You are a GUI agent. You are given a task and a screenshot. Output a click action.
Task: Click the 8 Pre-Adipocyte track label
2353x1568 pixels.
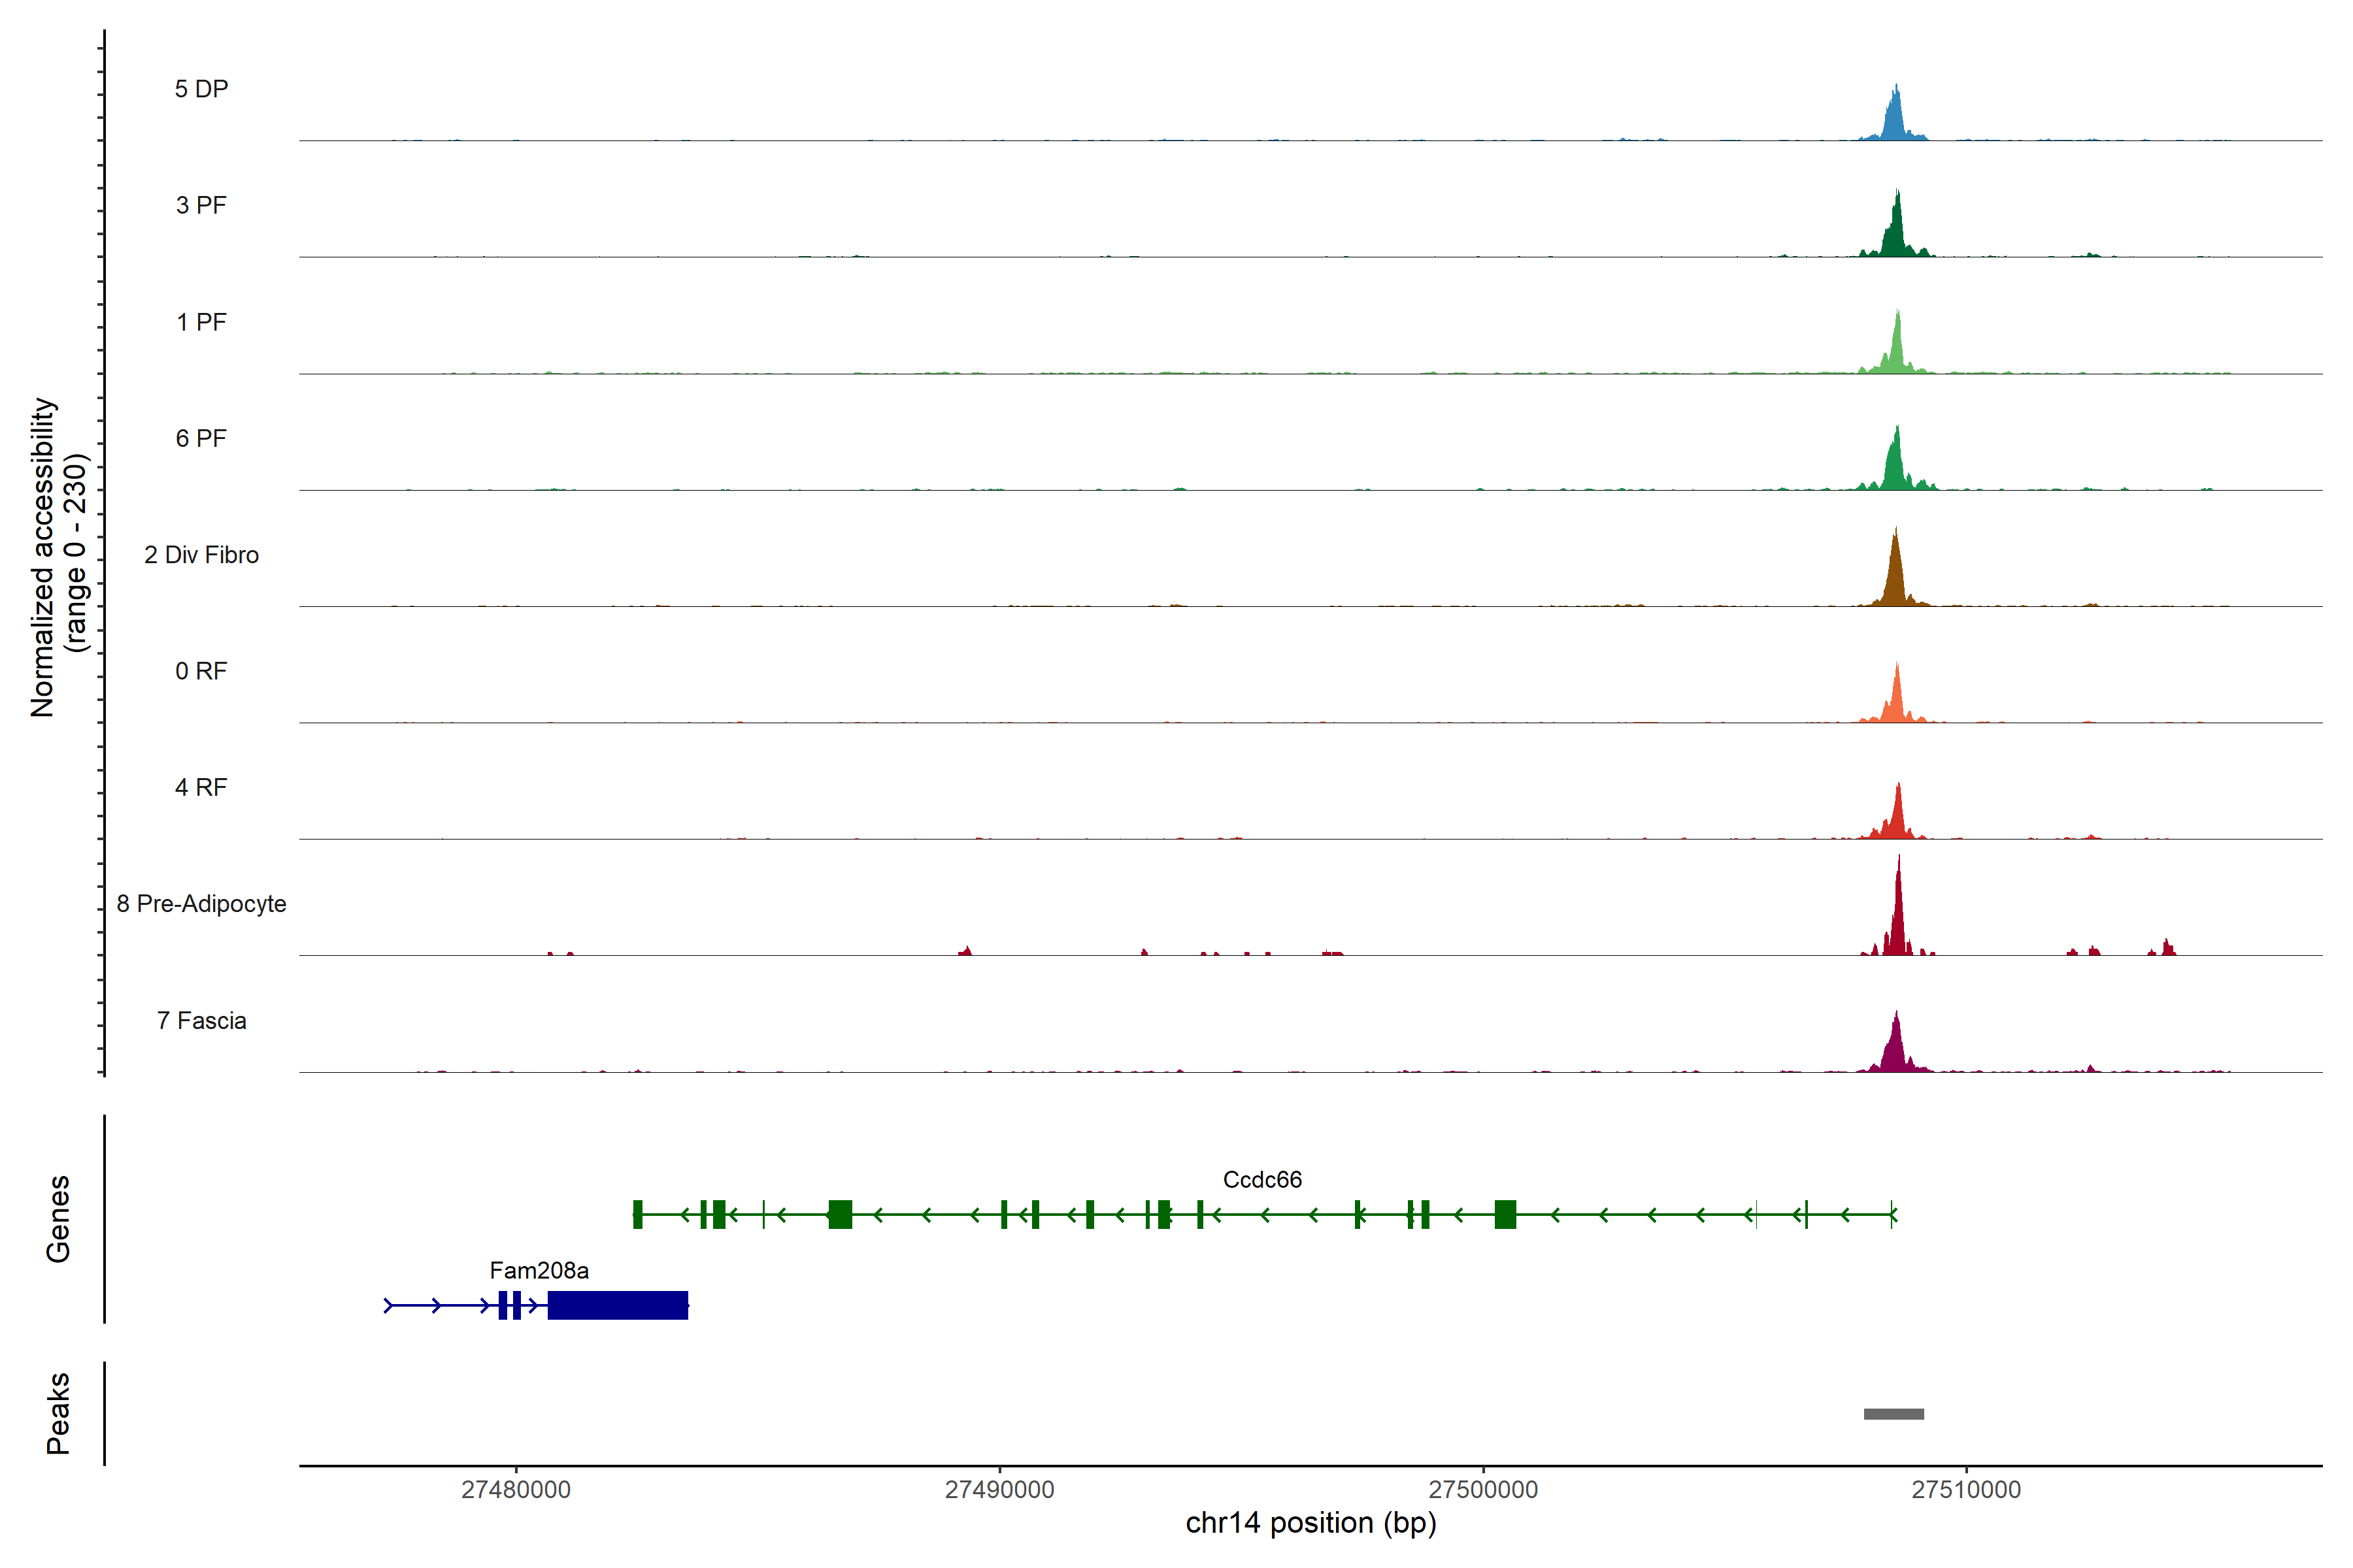tap(201, 904)
